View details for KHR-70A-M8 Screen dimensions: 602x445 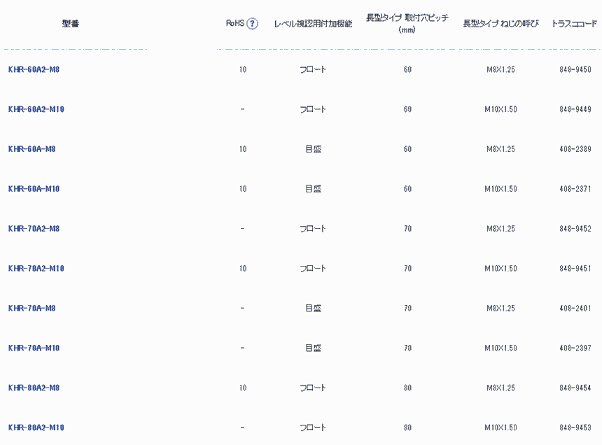click(x=31, y=309)
